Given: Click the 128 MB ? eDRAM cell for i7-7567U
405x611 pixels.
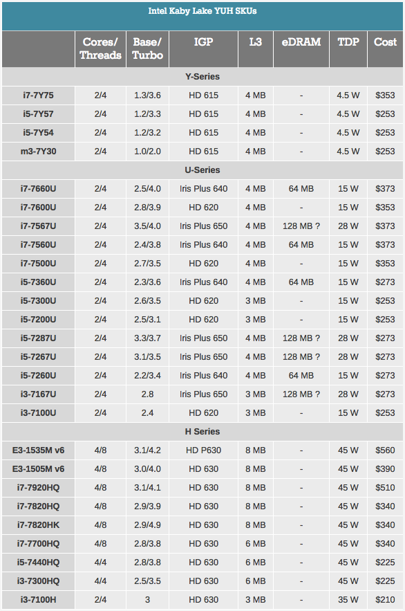Looking at the screenshot, I should (301, 226).
